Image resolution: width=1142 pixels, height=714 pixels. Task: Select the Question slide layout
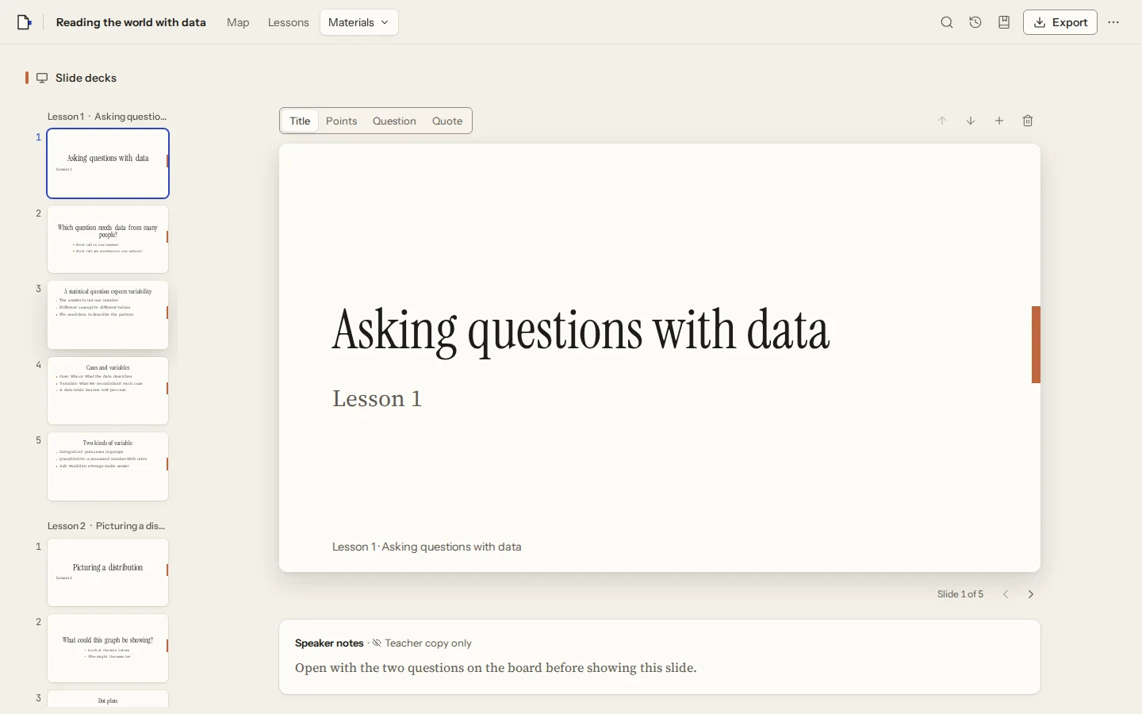click(x=394, y=121)
